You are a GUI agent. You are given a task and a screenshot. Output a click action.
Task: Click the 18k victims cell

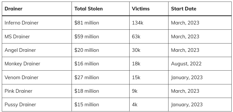(x=136, y=64)
